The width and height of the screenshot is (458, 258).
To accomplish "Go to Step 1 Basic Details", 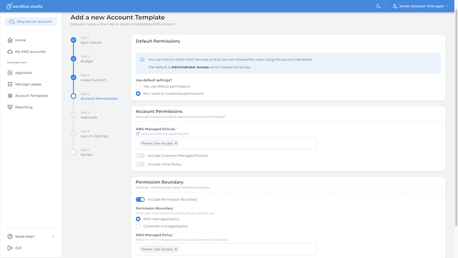I will coord(91,41).
